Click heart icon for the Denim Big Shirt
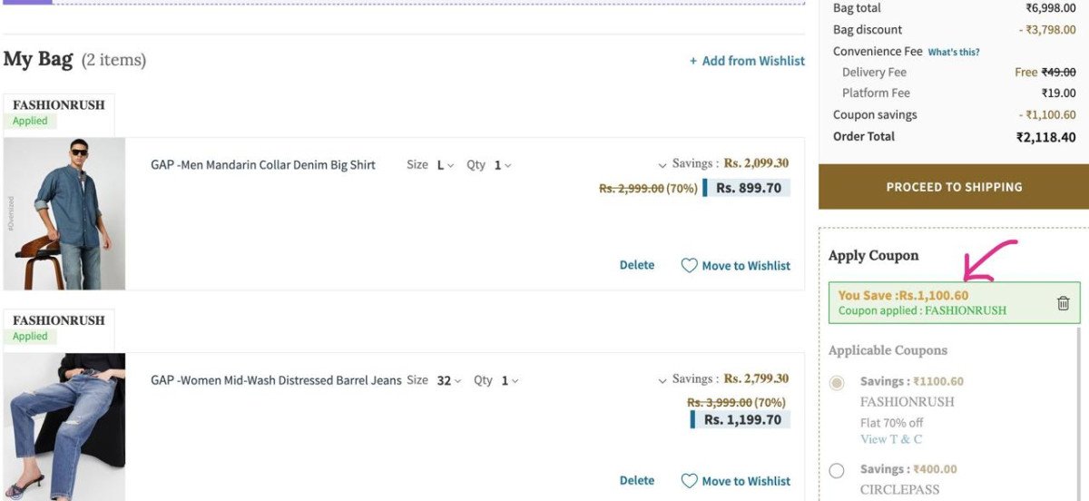Image resolution: width=1089 pixels, height=501 pixels. click(690, 266)
